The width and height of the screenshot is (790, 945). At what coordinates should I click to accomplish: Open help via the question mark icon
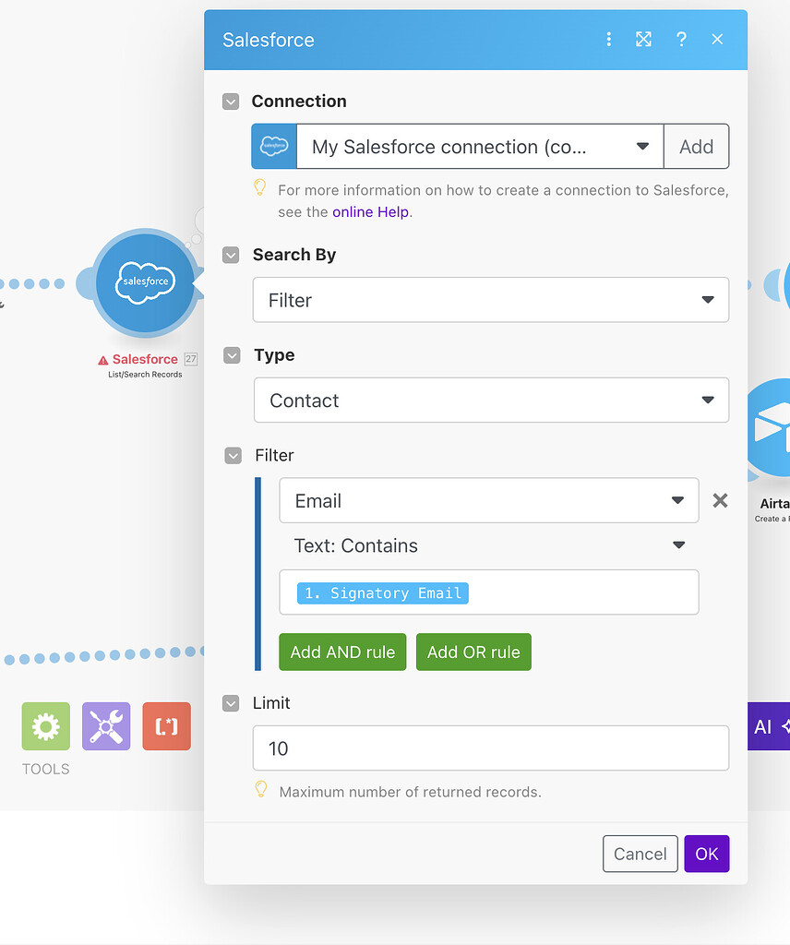click(x=681, y=40)
